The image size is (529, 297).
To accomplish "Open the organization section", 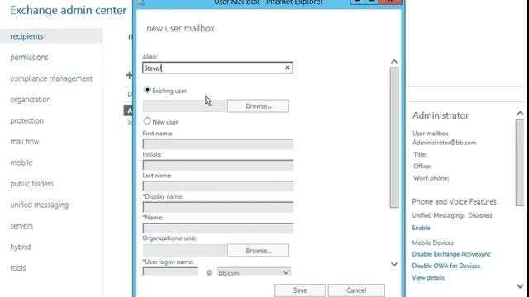I will 31,100.
